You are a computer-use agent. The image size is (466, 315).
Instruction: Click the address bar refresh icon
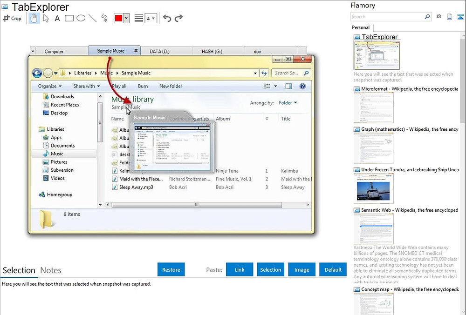pyautogui.click(x=264, y=73)
